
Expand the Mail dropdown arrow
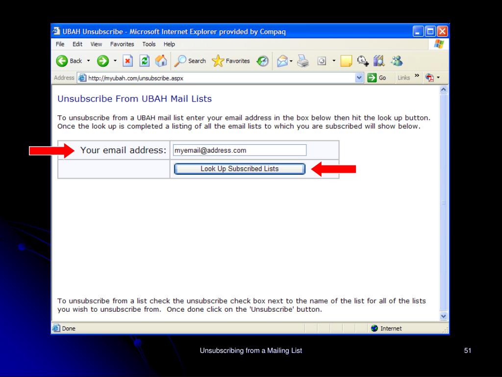click(x=291, y=61)
